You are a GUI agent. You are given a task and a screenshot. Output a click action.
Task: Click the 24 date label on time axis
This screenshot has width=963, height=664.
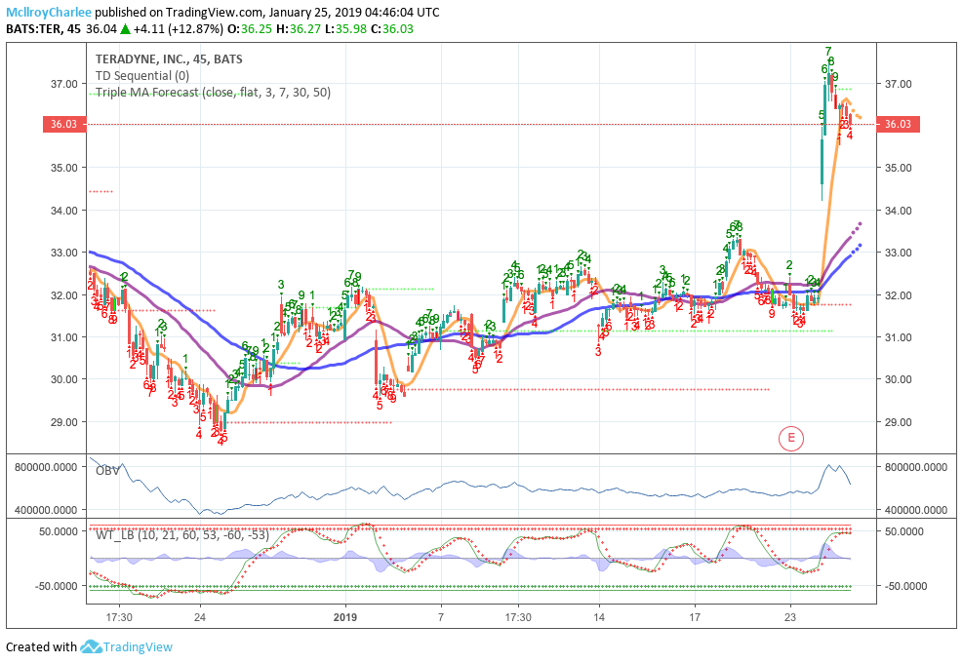coord(200,617)
